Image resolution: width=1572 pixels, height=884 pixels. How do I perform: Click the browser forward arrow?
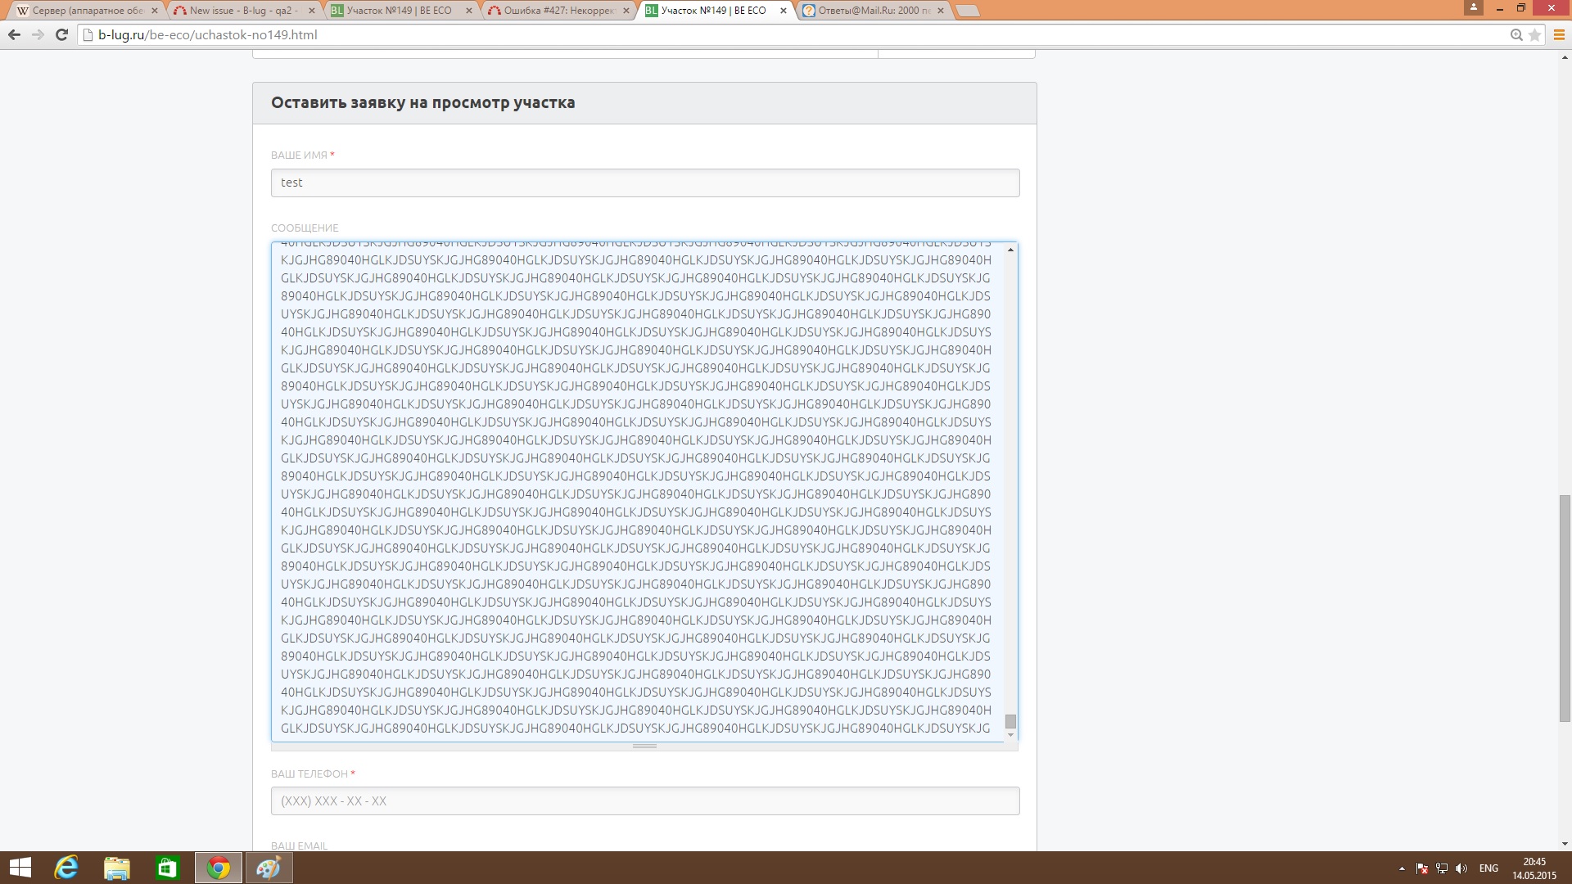tap(38, 34)
